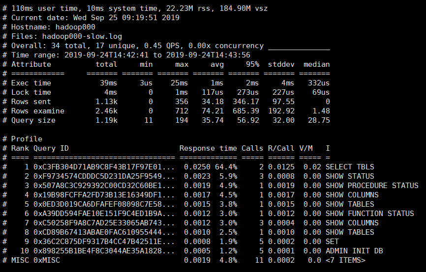Image resolution: width=426 pixels, height=272 pixels.
Task: Click the SET query label
Action: click(x=332, y=242)
